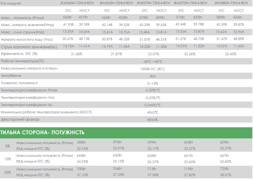Select the 15% rear gain row label
The image size is (253, 179).
[x=7, y=159]
